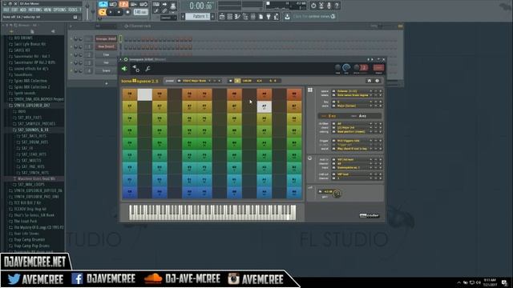The height and width of the screenshot is (288, 513).
Task: Click the wrench icon in plugin wrapper
Action: point(147,69)
